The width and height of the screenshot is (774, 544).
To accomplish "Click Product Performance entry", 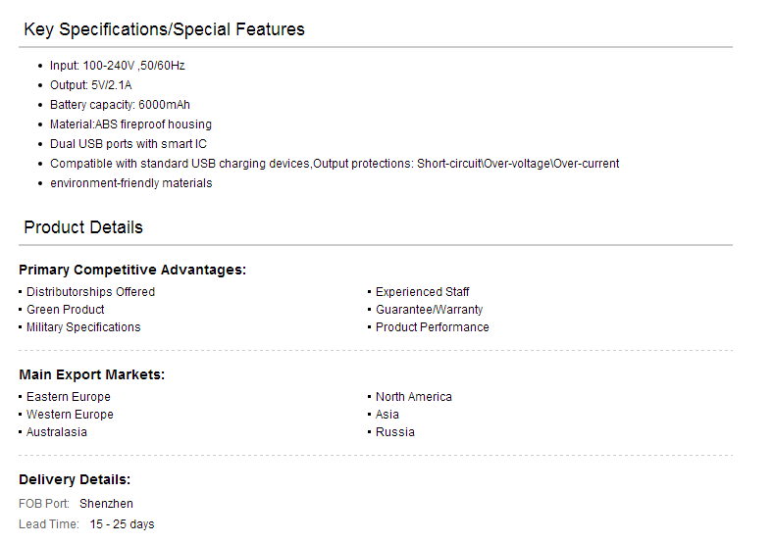I will coord(433,327).
